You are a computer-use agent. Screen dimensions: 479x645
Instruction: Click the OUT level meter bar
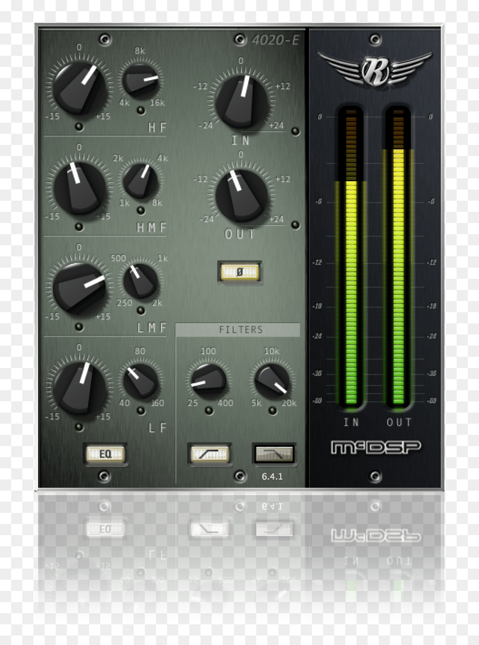click(x=398, y=258)
